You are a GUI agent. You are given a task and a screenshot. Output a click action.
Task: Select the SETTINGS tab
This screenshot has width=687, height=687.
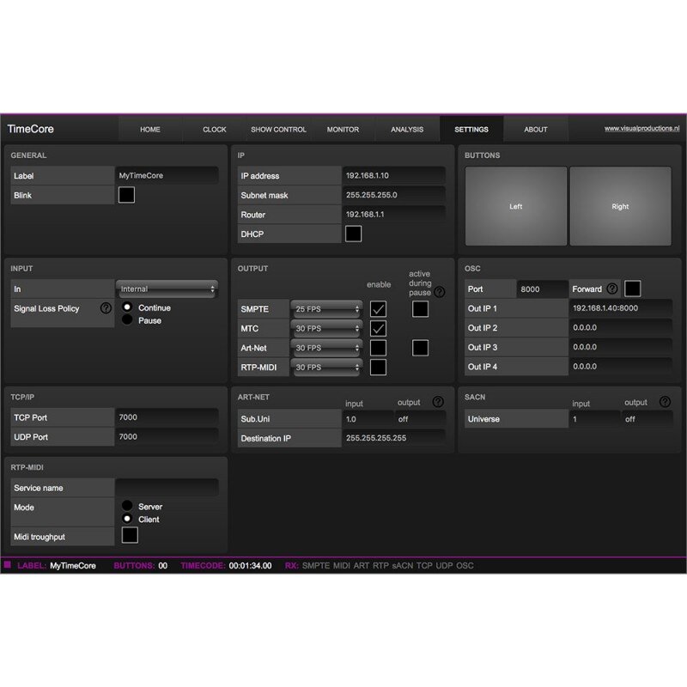point(471,130)
